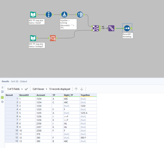The image size is (164, 148).
Task: Select TP cell 'B' in row 13
Action: [57, 141]
